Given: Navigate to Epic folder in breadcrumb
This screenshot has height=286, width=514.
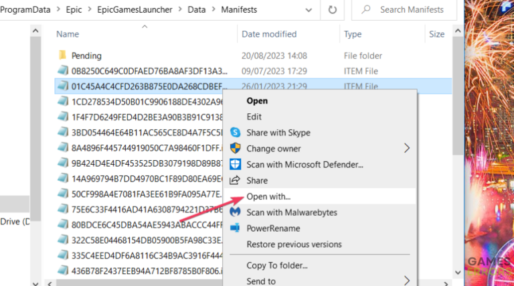Looking at the screenshot, I should pyautogui.click(x=74, y=9).
